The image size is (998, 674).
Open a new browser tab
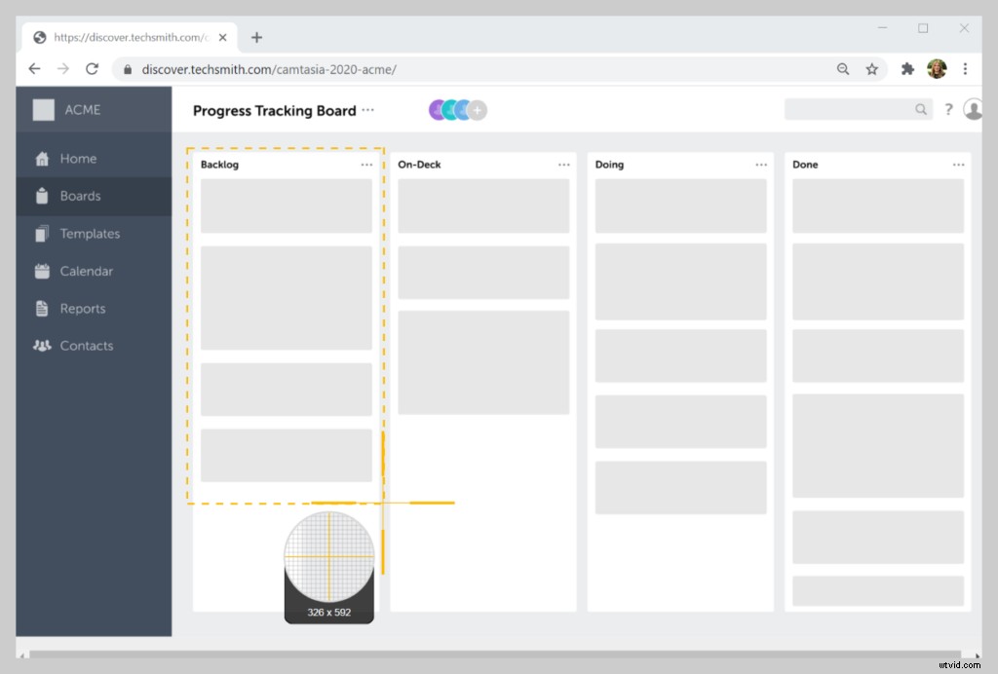point(256,38)
